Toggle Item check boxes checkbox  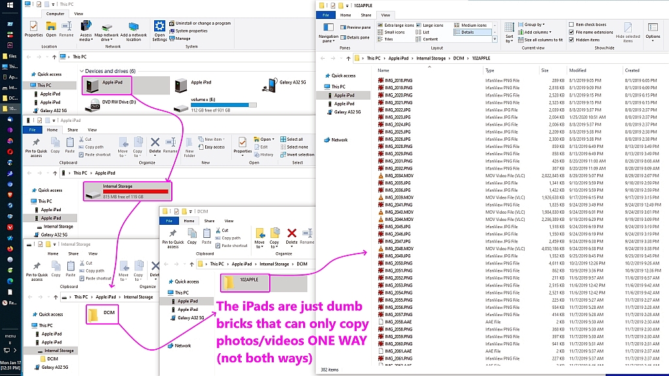(571, 25)
